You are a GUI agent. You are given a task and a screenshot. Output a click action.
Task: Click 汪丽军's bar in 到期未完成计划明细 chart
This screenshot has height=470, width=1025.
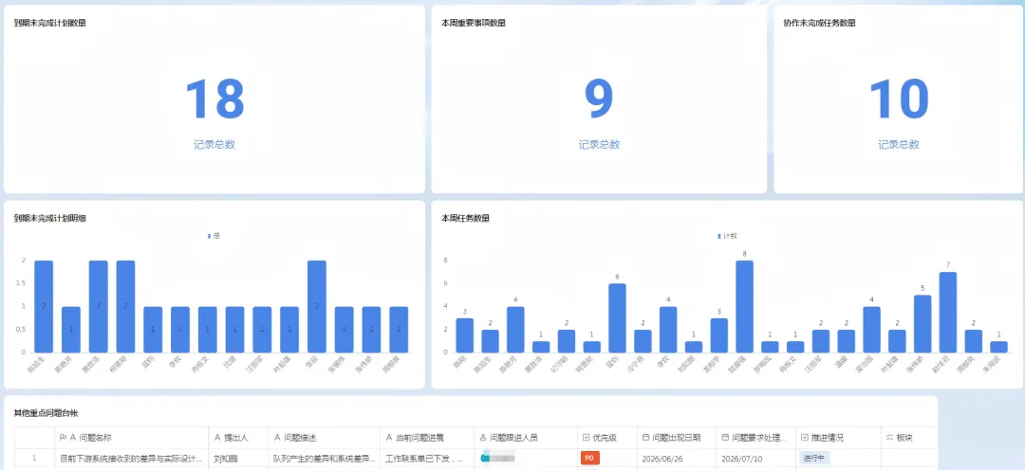(262, 330)
